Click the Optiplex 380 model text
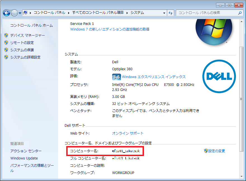This screenshot has width=246, height=181. [122, 69]
